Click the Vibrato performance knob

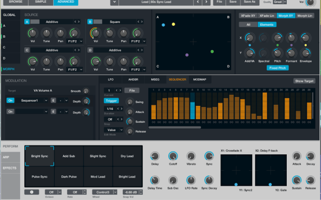(x=191, y=156)
